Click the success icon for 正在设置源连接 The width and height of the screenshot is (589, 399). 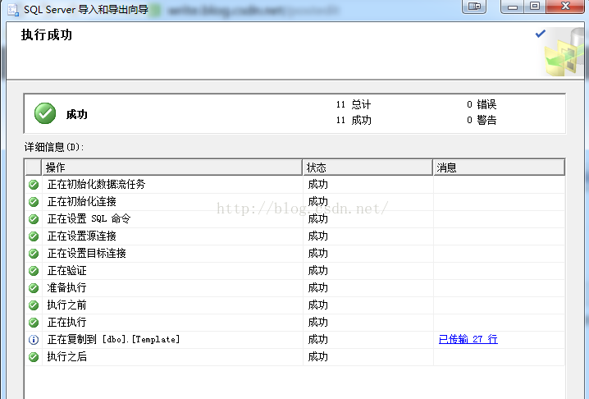pos(34,236)
